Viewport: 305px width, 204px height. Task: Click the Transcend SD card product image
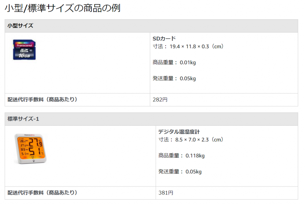tap(24, 50)
